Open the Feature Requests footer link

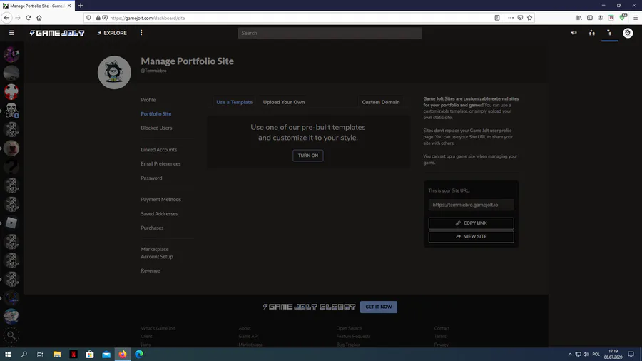(353, 337)
